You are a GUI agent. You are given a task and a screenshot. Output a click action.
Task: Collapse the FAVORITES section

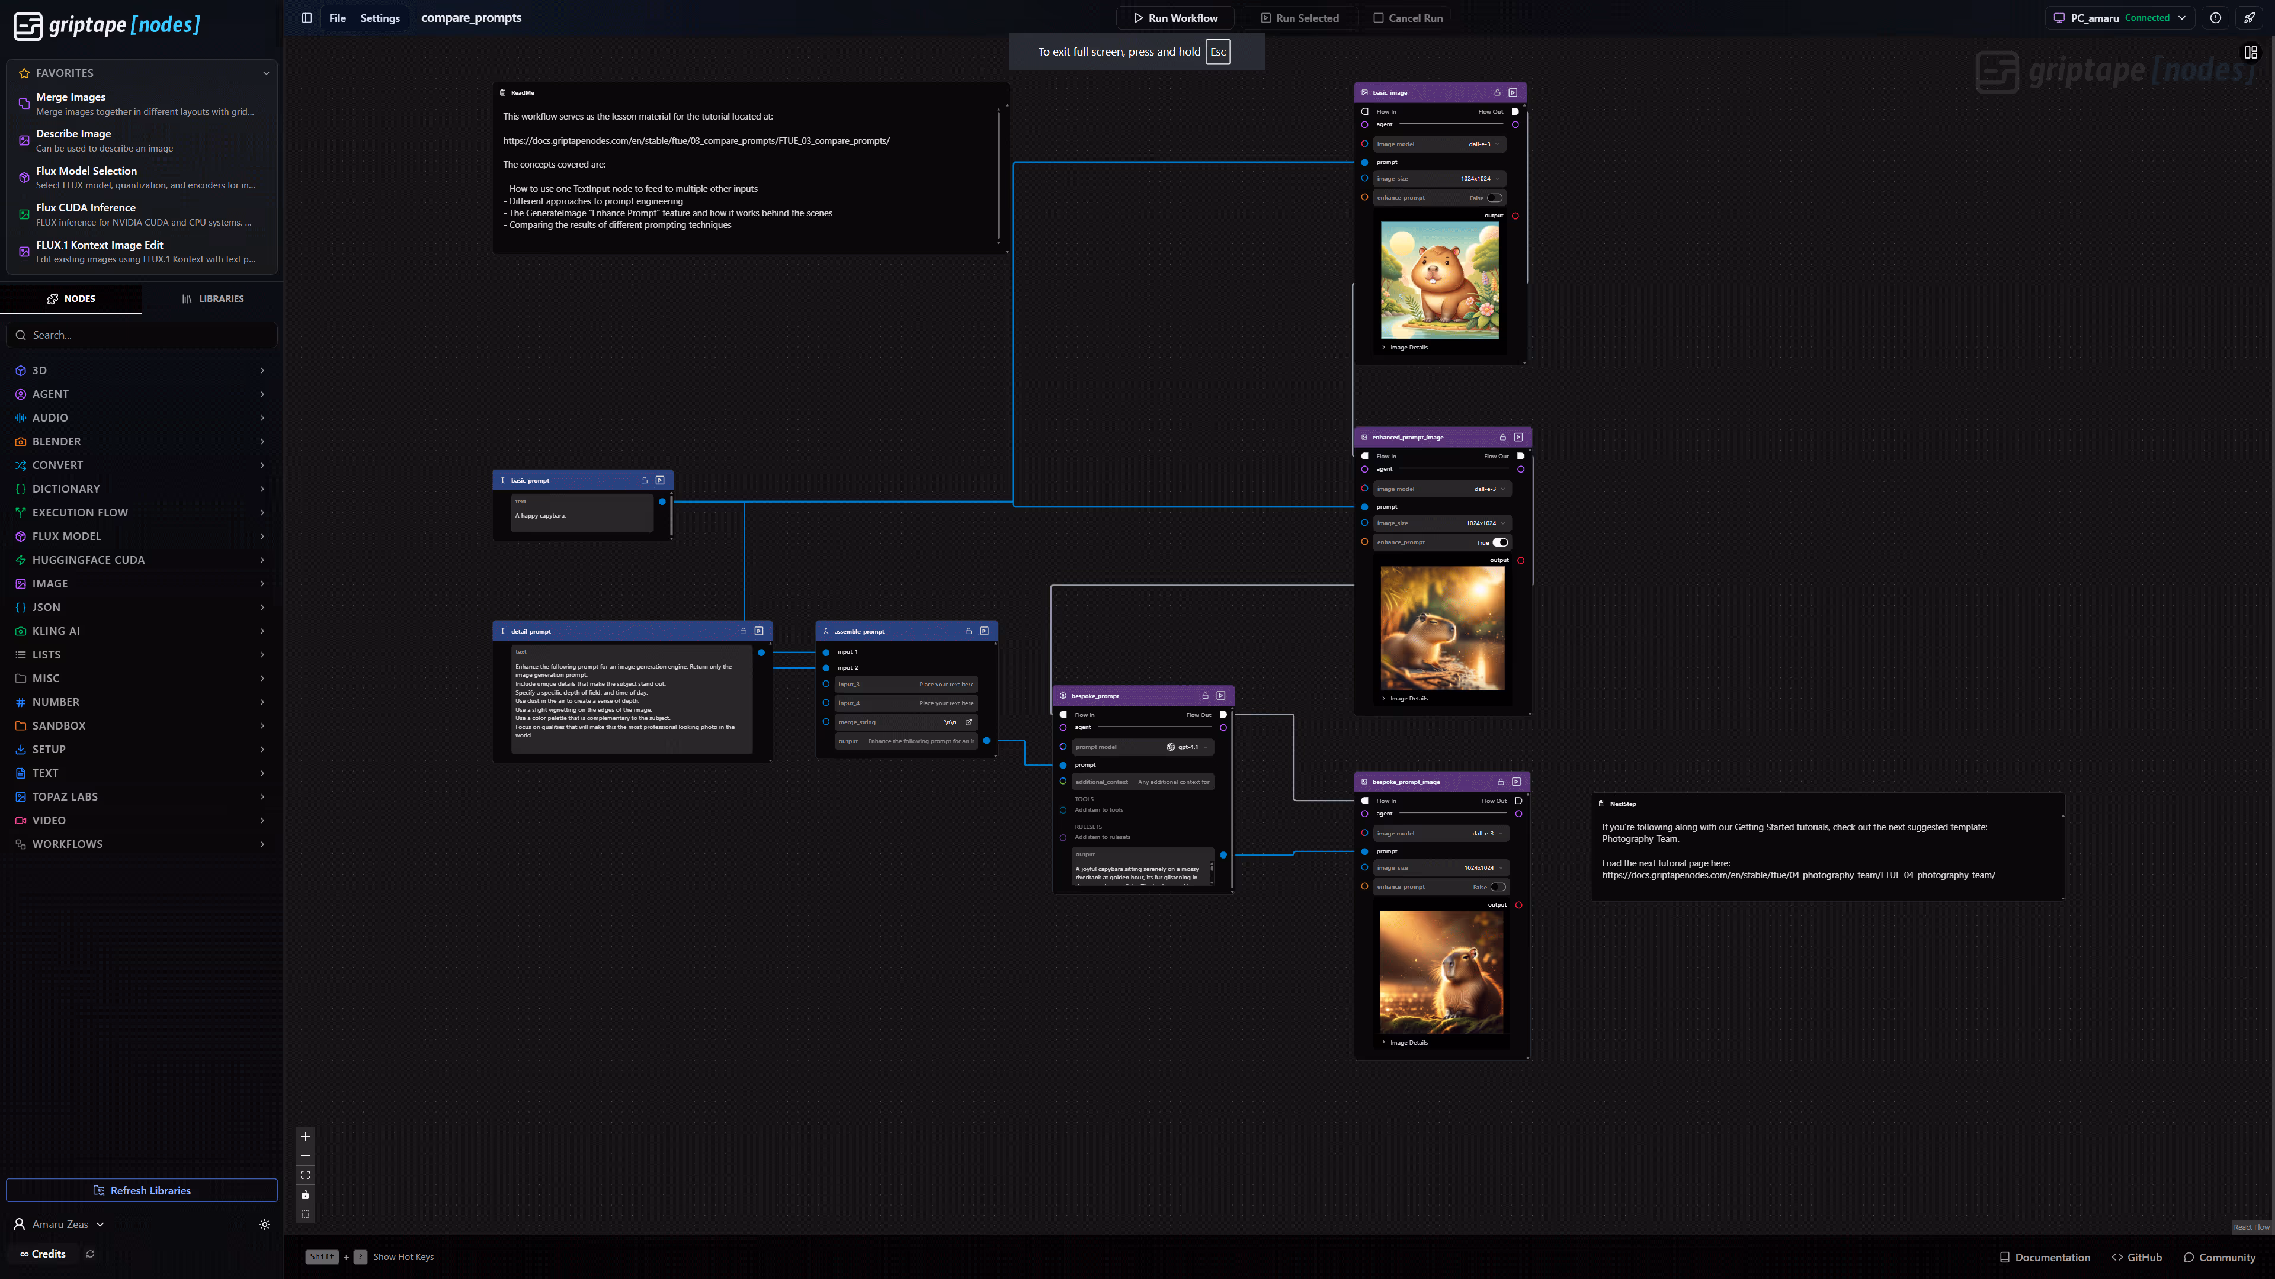(x=266, y=72)
